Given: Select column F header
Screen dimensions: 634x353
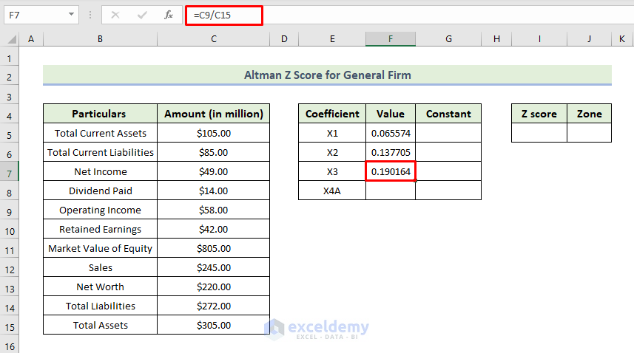Looking at the screenshot, I should pyautogui.click(x=390, y=39).
